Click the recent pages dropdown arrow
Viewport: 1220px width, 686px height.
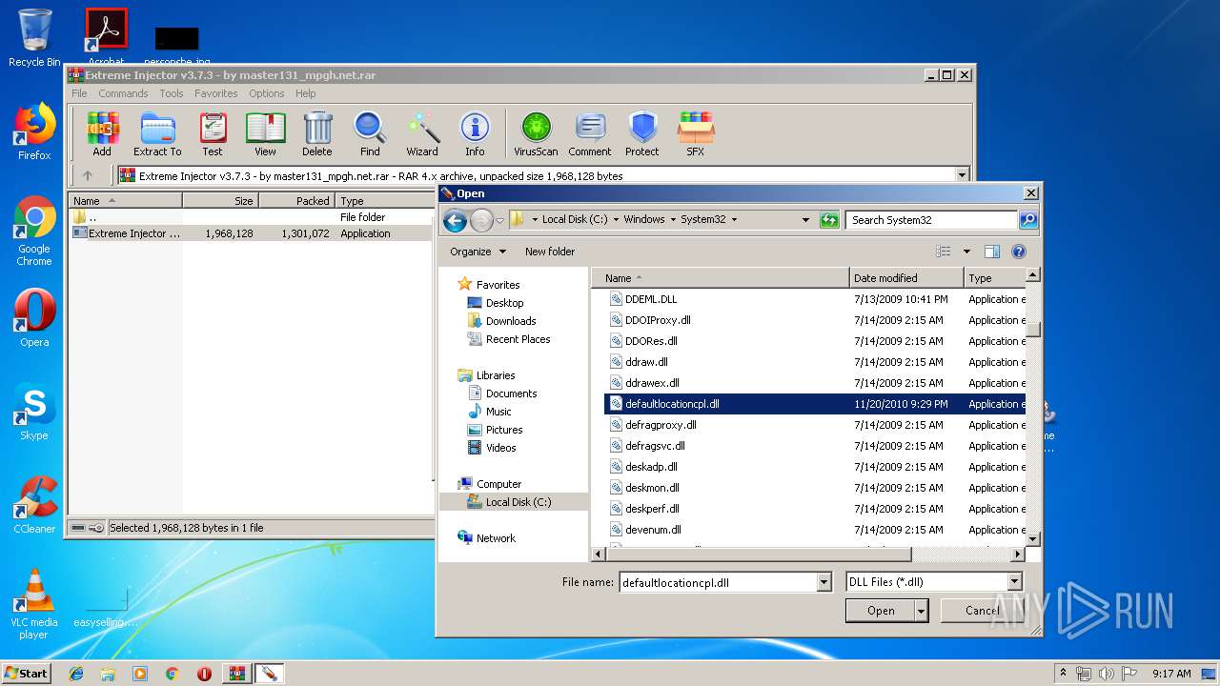(500, 220)
